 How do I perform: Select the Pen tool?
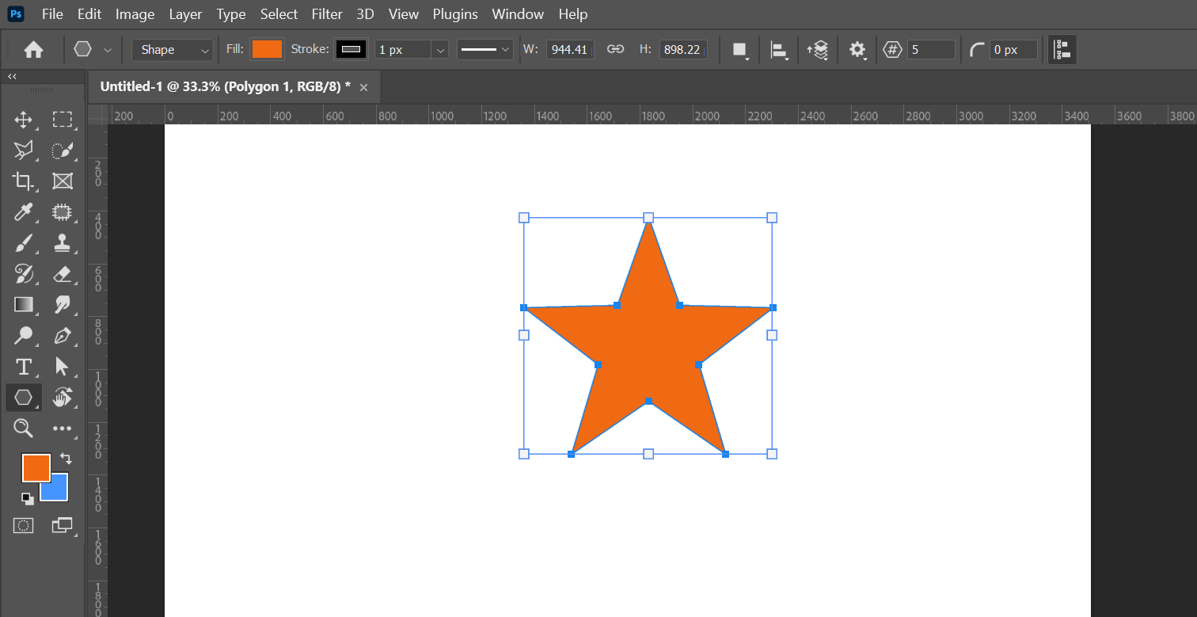pos(62,336)
